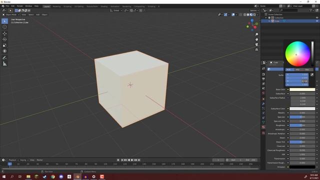Switch perspective/orthographic grid icon in viewport
This screenshot has height=180, width=320.
point(256,49)
